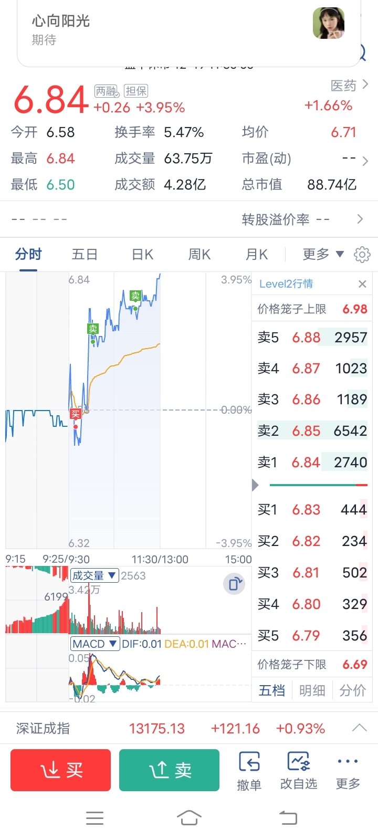Image resolution: width=378 pixels, height=840 pixels.
Task: Expand the 深证成指 index bar
Action: pyautogui.click(x=359, y=728)
